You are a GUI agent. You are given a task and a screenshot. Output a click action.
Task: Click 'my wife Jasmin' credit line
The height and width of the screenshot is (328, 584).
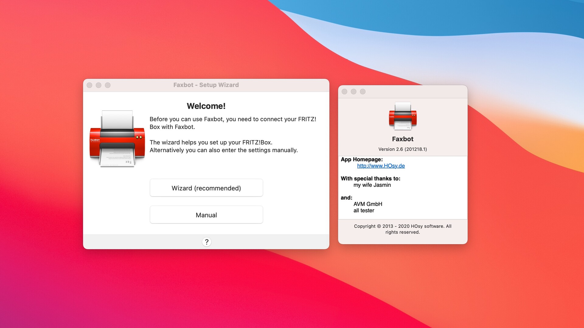click(372, 185)
